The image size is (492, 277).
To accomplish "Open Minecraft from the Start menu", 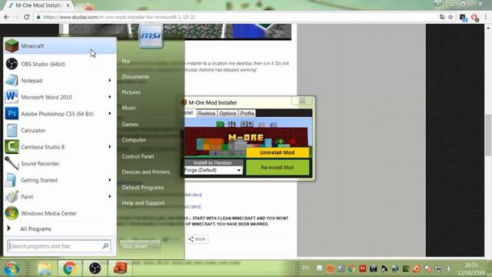I will (x=60, y=46).
